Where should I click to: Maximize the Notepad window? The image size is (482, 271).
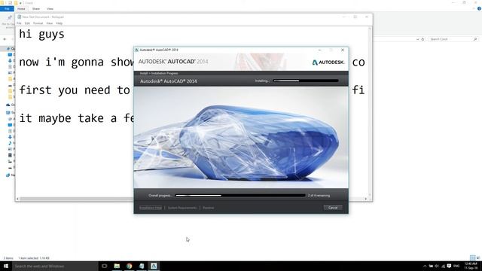tap(355, 17)
